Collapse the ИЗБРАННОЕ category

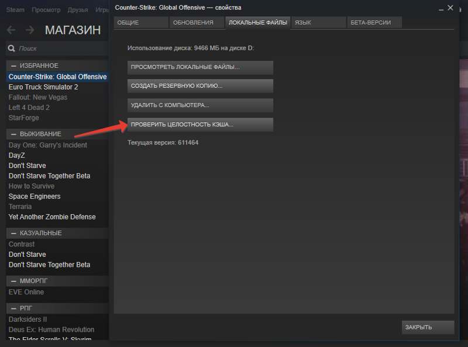tap(13, 66)
